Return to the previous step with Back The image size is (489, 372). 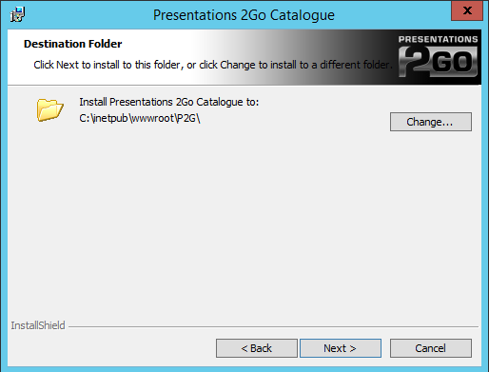point(257,348)
